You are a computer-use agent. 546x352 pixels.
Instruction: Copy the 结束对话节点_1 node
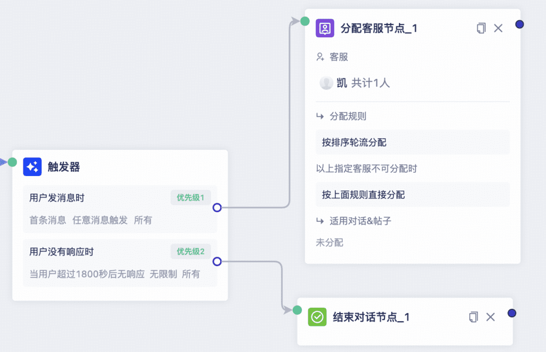473,317
